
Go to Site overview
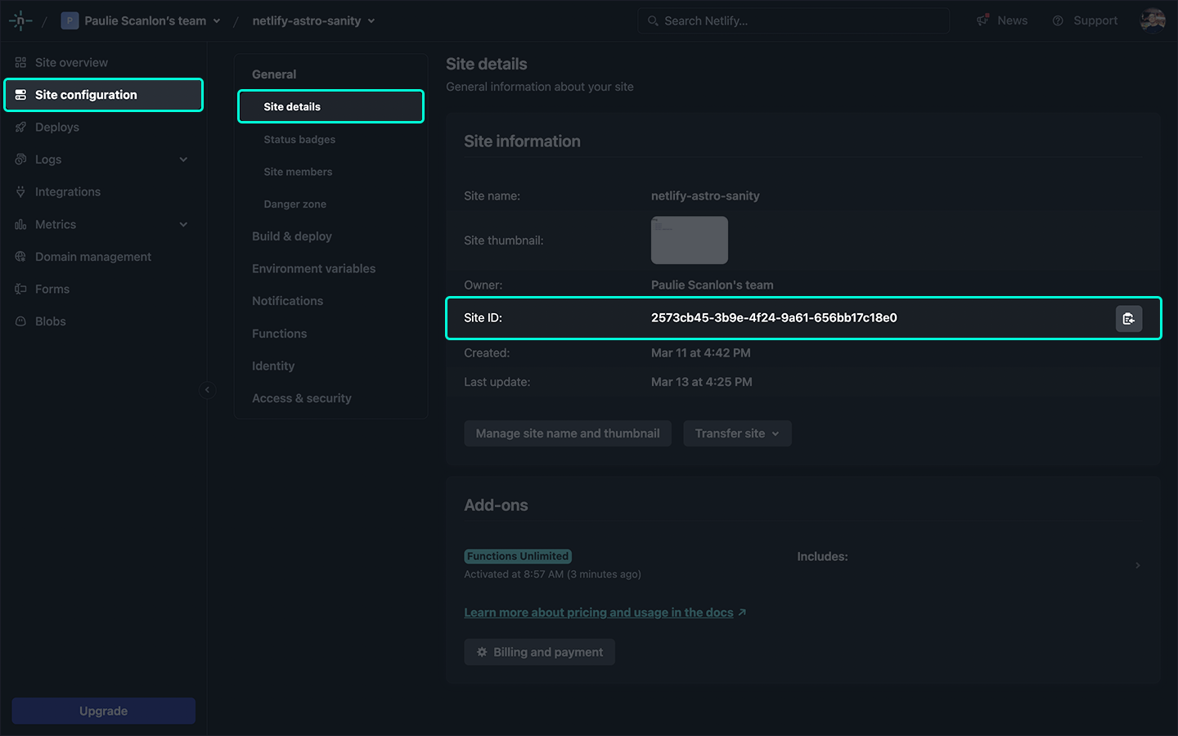(x=103, y=62)
